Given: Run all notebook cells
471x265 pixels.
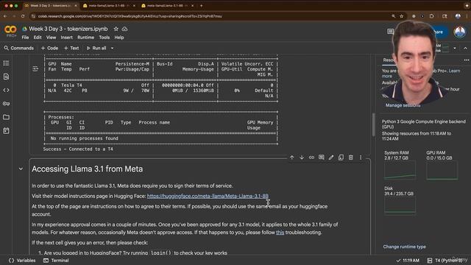Looking at the screenshot, I should point(96,48).
